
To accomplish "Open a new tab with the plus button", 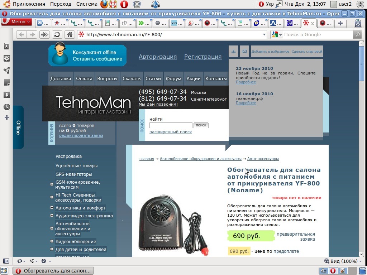I will tap(340, 23).
